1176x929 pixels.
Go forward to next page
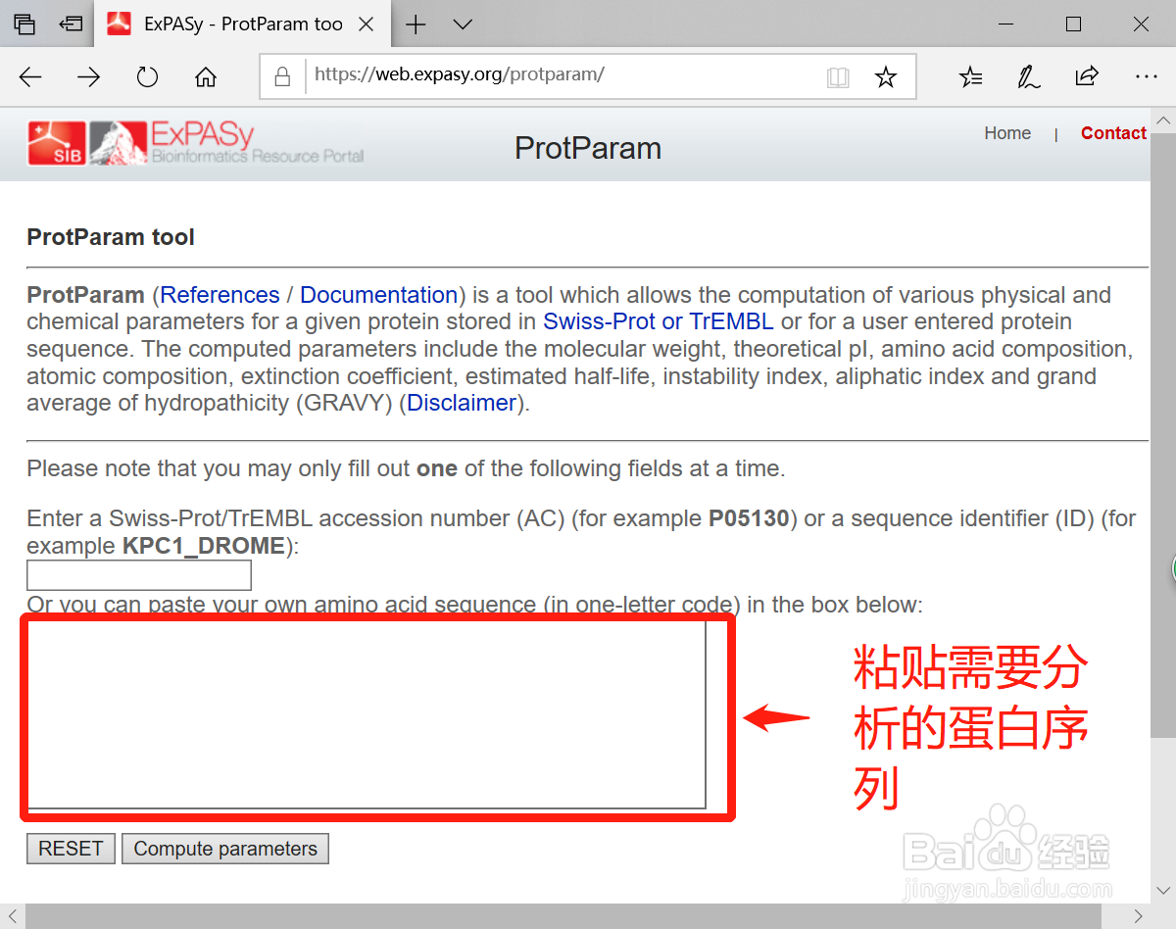click(x=89, y=77)
